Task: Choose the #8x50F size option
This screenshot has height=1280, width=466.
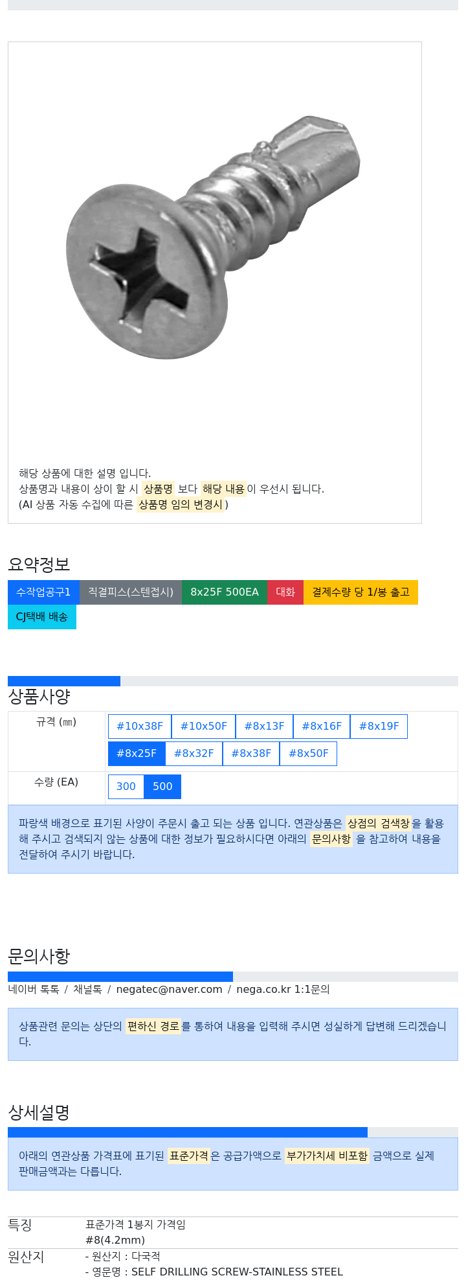Action: click(308, 754)
